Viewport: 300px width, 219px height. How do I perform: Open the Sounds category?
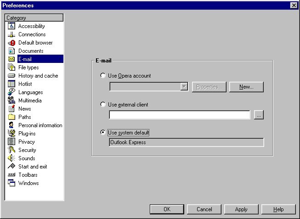click(27, 158)
